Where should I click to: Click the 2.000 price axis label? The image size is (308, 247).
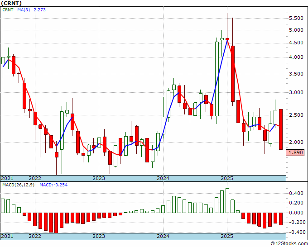296,142
